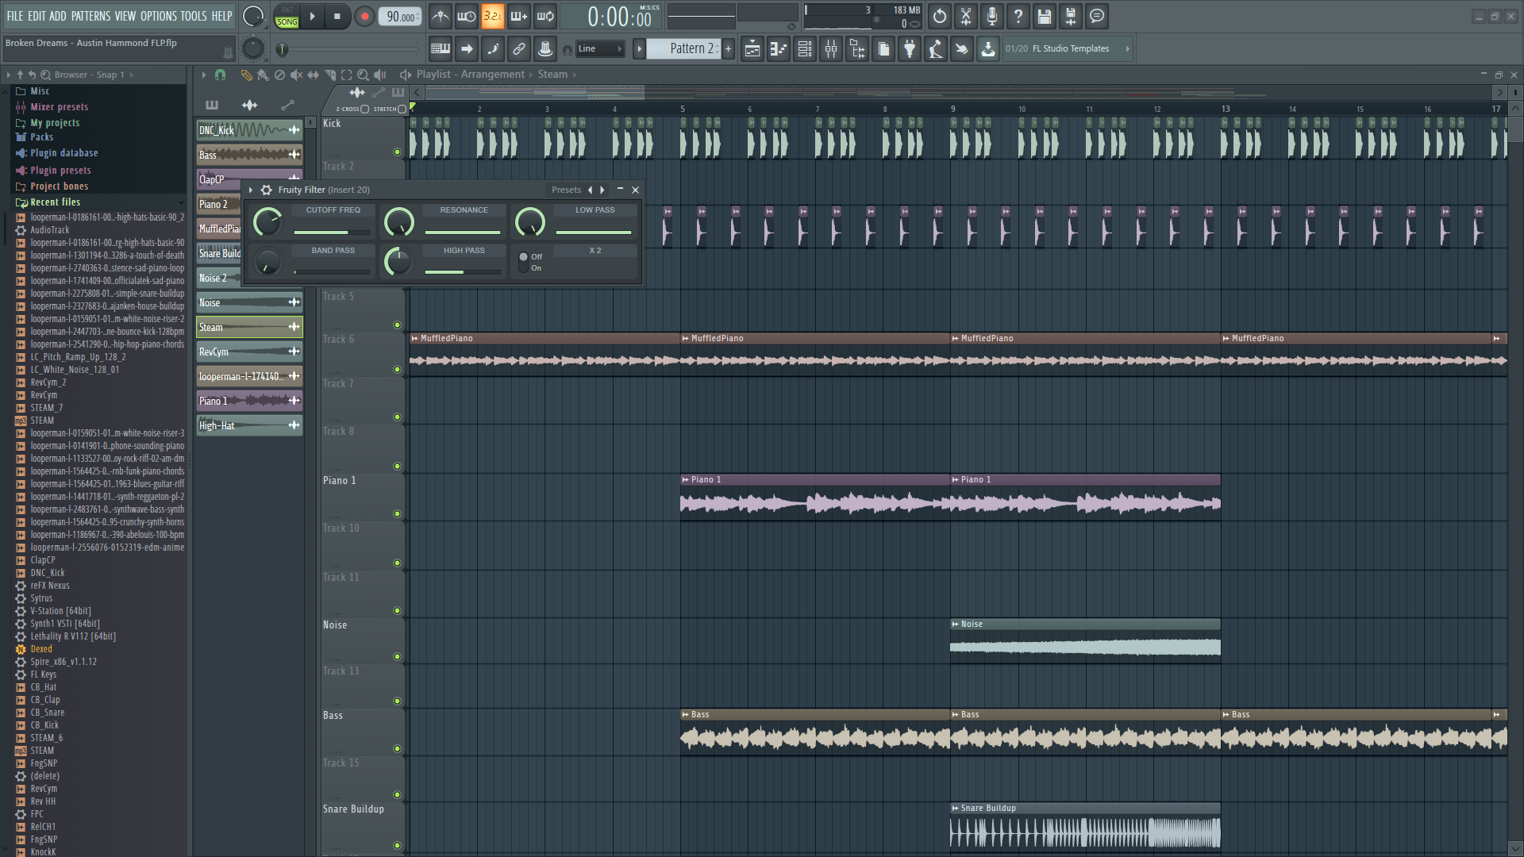Image resolution: width=1524 pixels, height=857 pixels.
Task: Click the microphone recording icon
Action: (x=992, y=16)
